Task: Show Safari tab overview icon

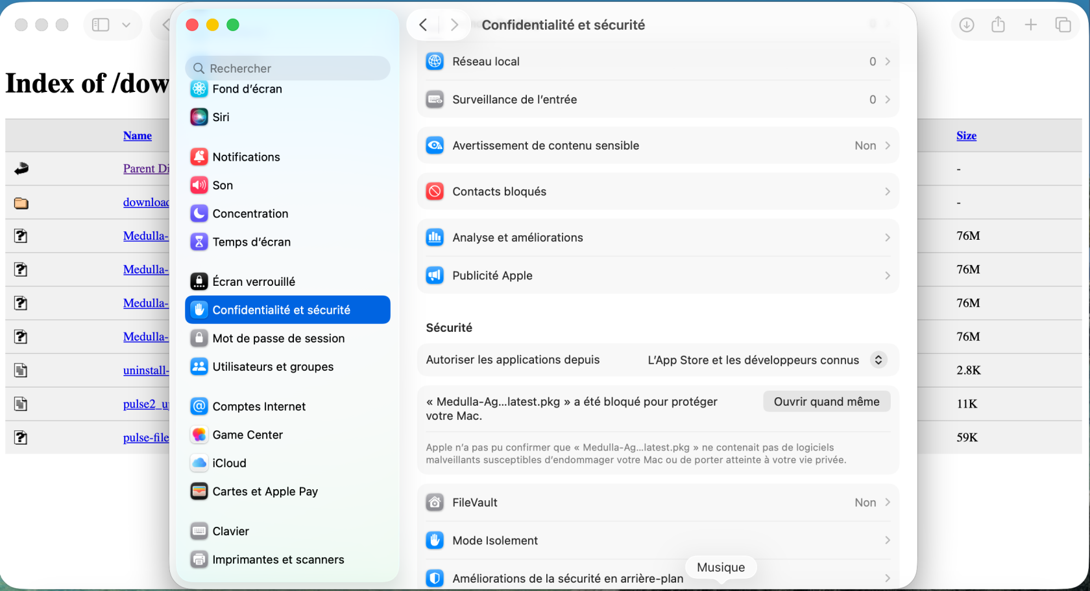Action: (1063, 25)
